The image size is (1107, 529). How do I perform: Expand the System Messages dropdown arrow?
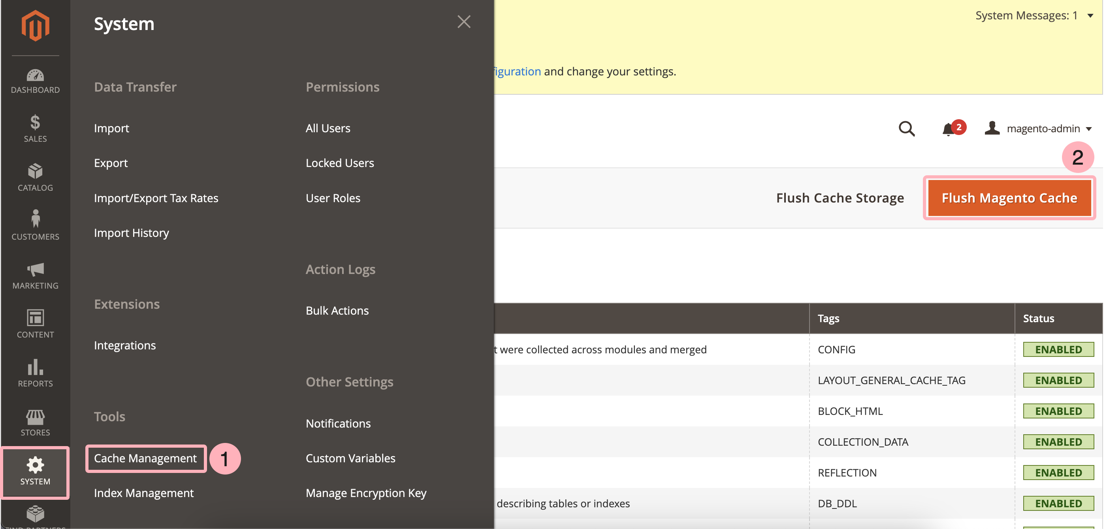[x=1090, y=16]
